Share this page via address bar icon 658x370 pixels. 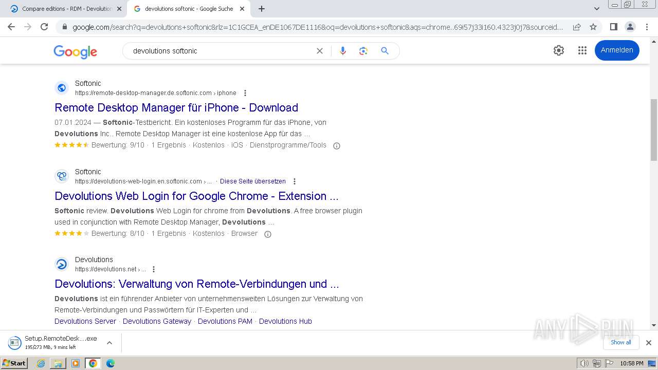point(577,27)
